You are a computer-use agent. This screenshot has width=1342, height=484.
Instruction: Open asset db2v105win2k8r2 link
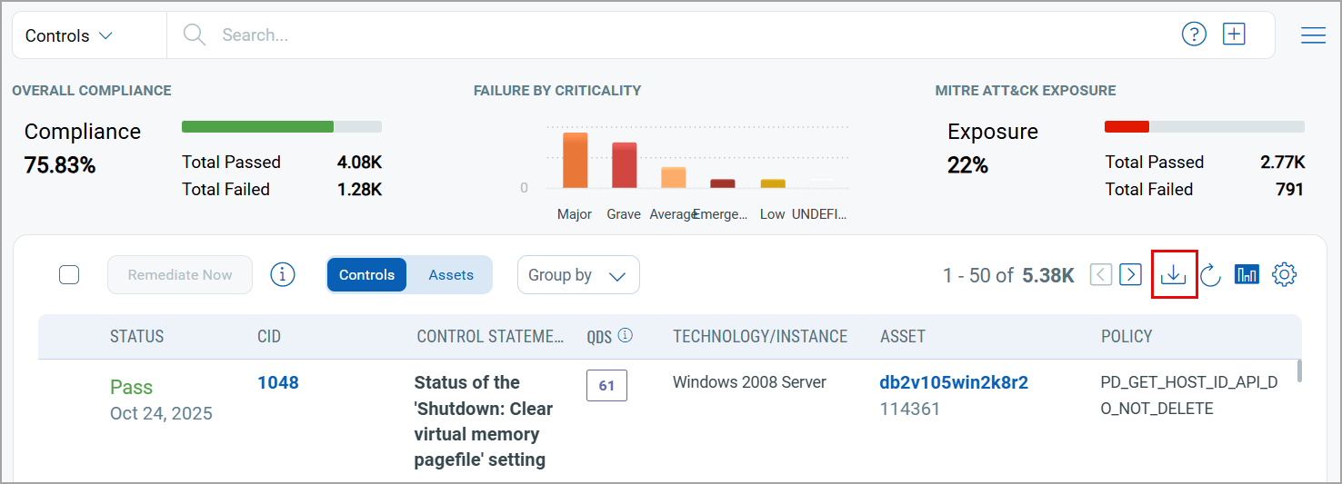tap(954, 382)
